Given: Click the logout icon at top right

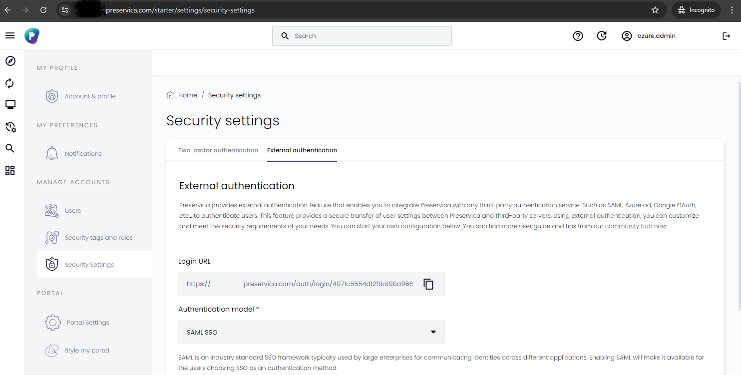Looking at the screenshot, I should pos(726,36).
